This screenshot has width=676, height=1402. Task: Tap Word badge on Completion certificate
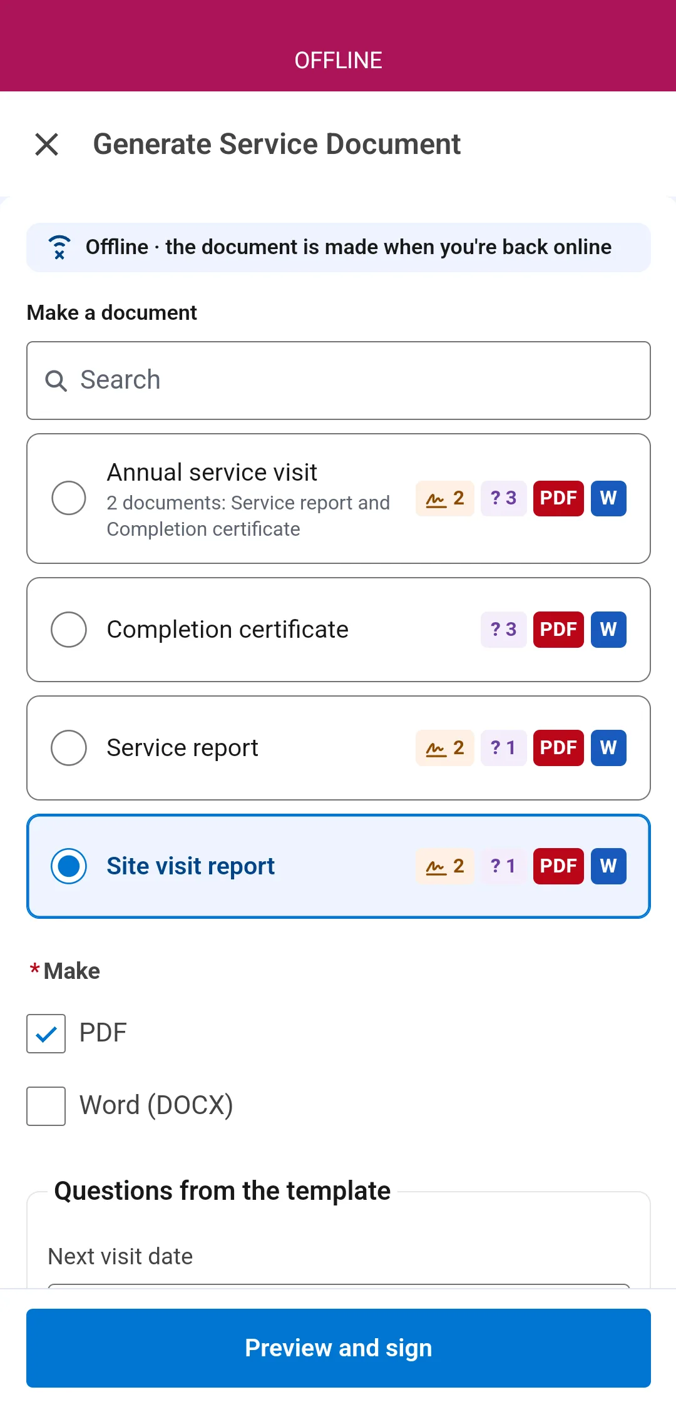pyautogui.click(x=608, y=630)
